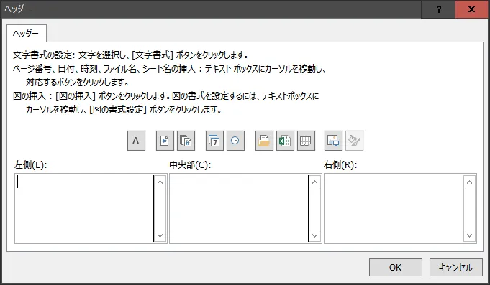
Task: Select the ヘッダー tab
Action: click(26, 33)
